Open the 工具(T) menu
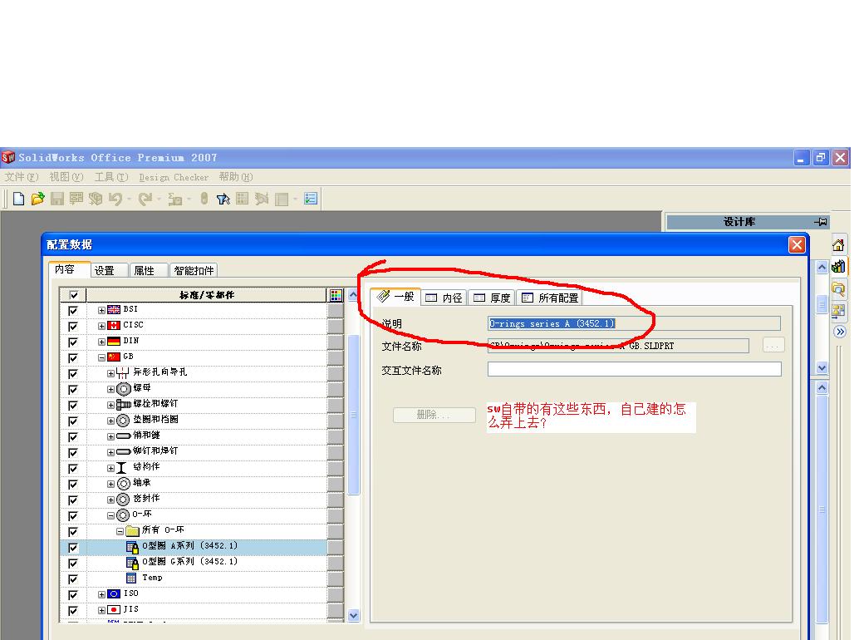The image size is (854, 640). click(x=111, y=177)
